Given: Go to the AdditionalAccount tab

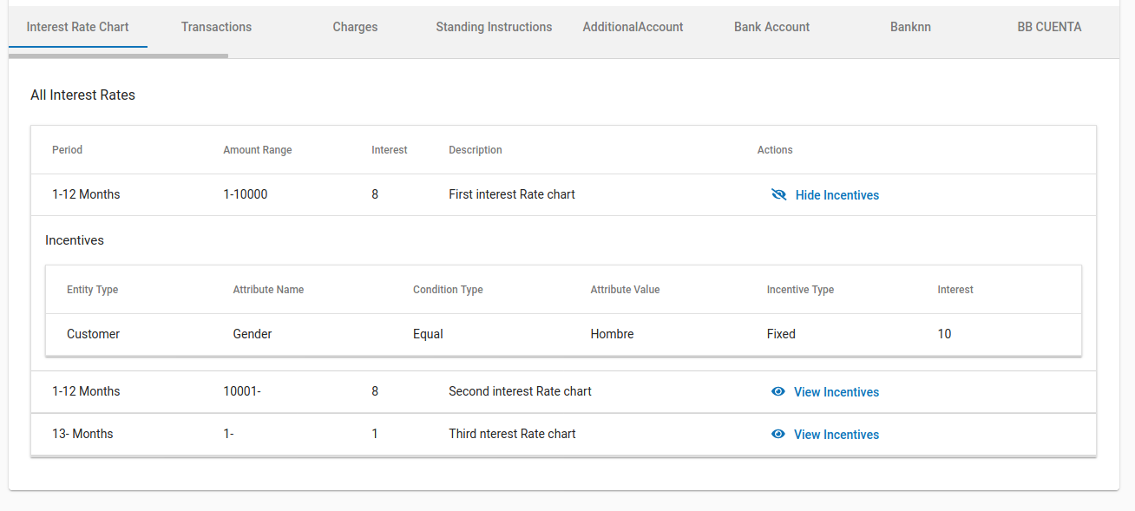Looking at the screenshot, I should (633, 27).
